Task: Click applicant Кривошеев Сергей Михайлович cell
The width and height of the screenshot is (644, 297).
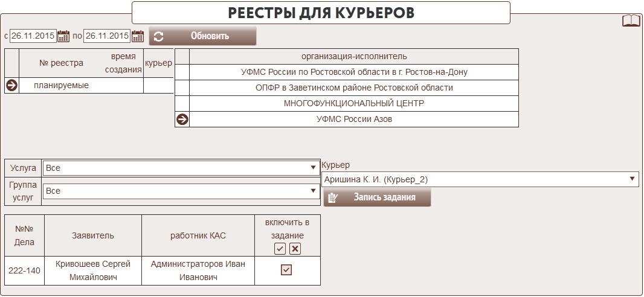Action: (x=92, y=270)
